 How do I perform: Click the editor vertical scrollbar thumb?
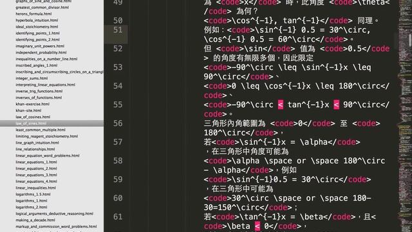(410, 40)
